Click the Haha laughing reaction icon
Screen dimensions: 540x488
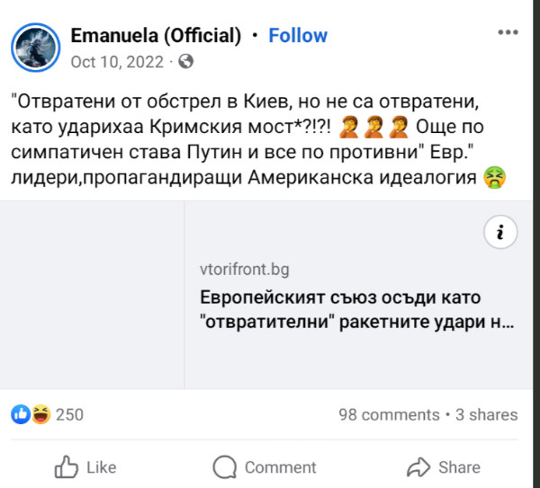point(40,414)
